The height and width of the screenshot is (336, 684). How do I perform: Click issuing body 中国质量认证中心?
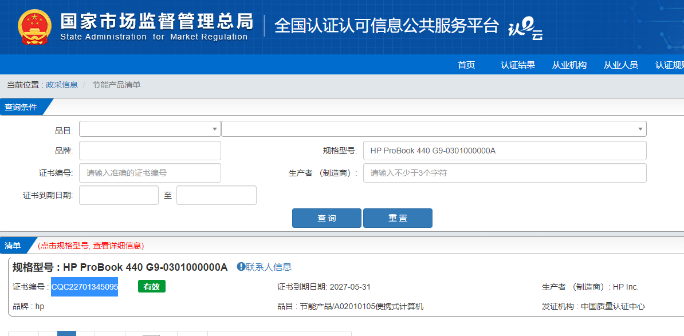tap(613, 306)
